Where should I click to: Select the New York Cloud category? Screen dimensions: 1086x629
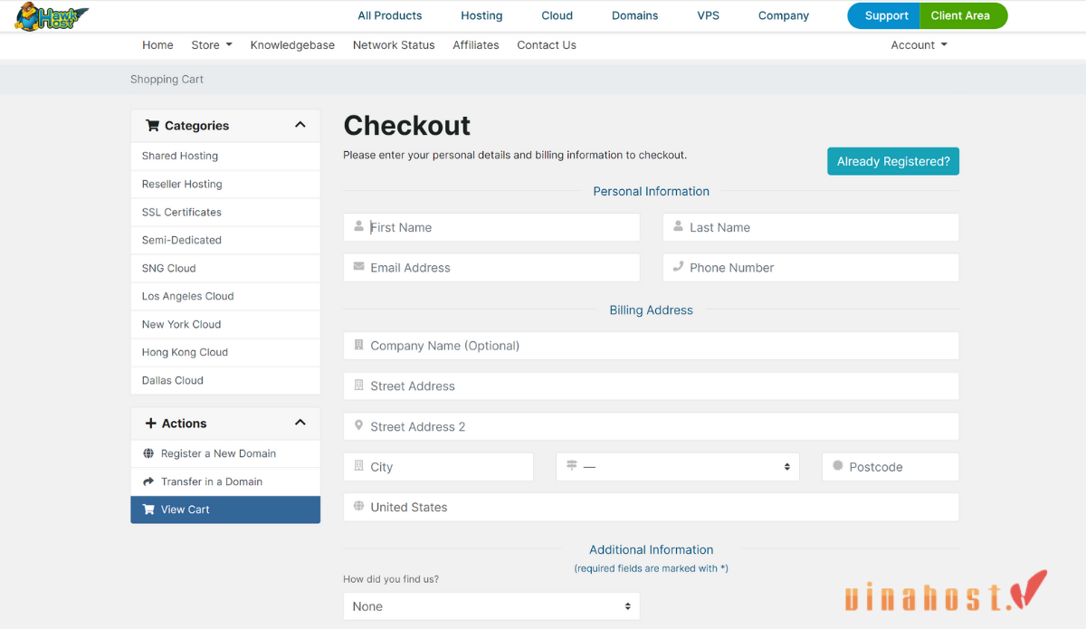[225, 324]
